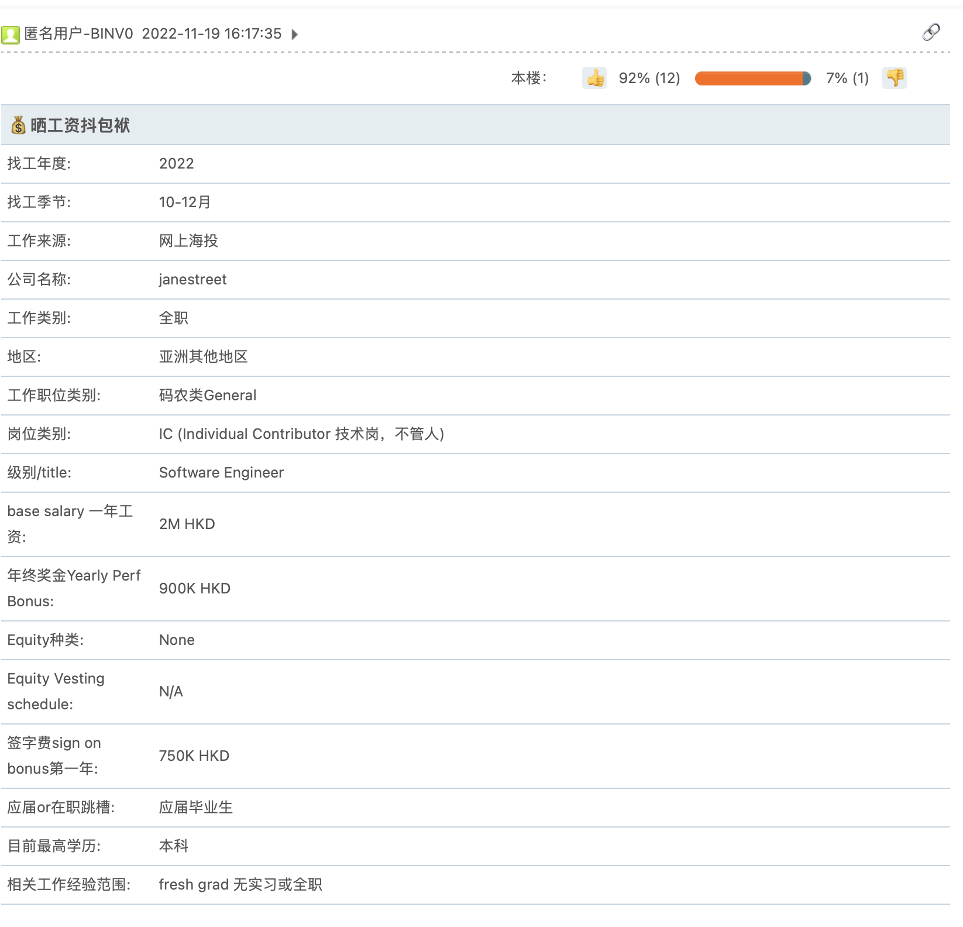
Task: Click the post timestamp 2022-11-19 16:17:35
Action: coord(212,34)
